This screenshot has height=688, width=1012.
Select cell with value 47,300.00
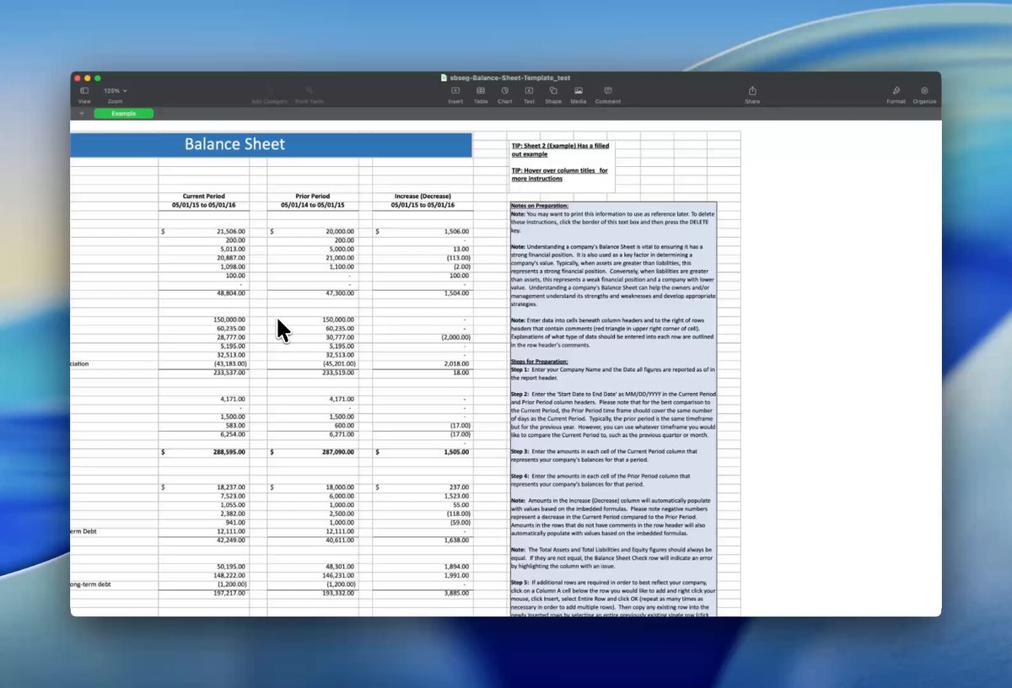pos(339,293)
